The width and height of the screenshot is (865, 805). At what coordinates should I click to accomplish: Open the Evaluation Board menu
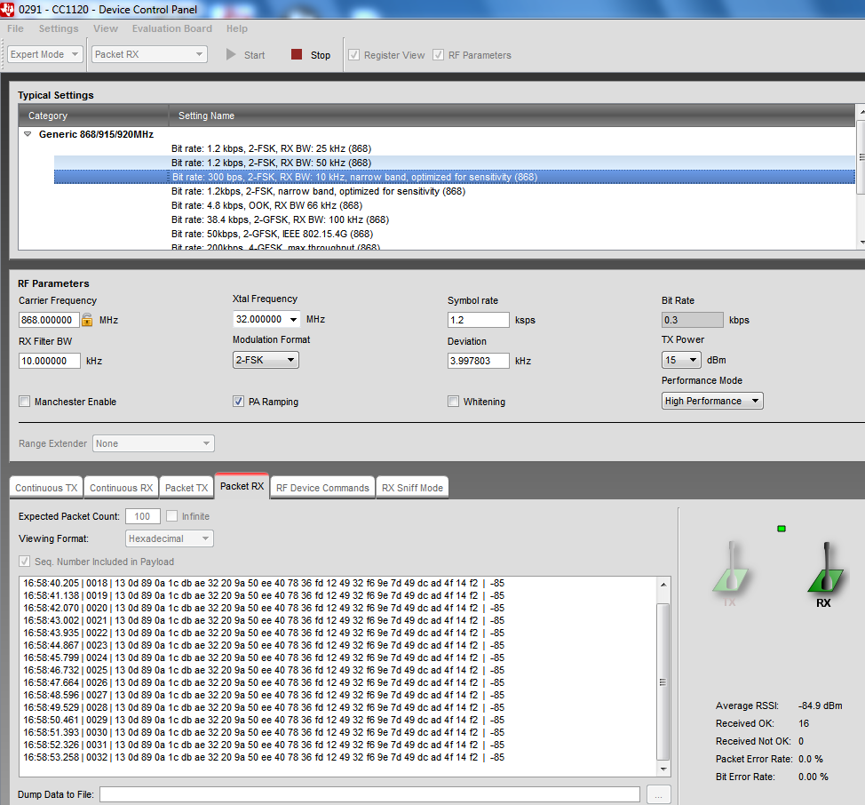pos(171,28)
